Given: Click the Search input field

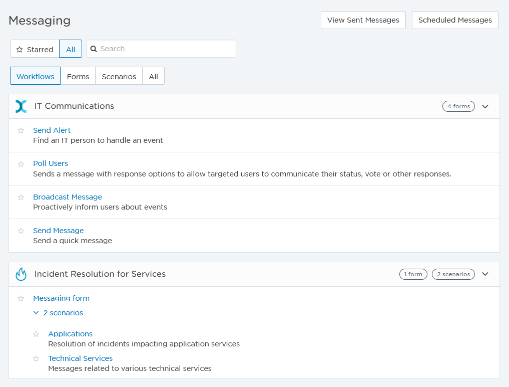Looking at the screenshot, I should (x=165, y=49).
